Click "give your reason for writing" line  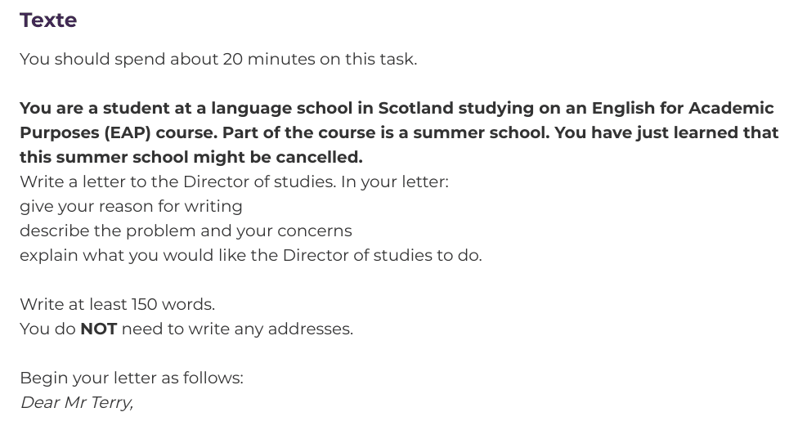click(x=131, y=206)
